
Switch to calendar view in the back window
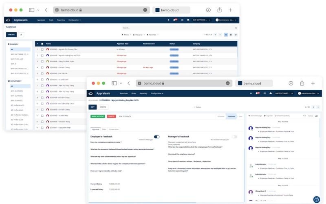[x=231, y=35]
